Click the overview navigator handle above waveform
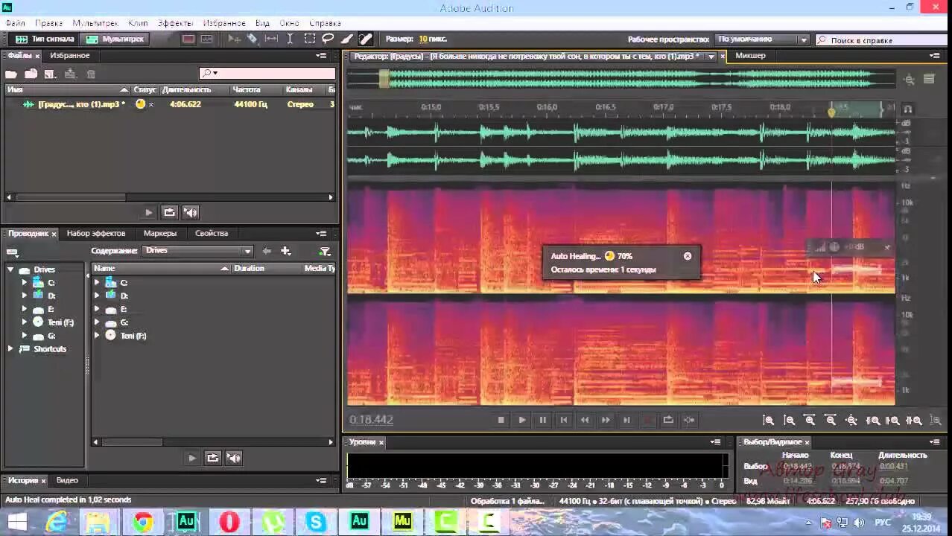The image size is (952, 536). point(384,79)
